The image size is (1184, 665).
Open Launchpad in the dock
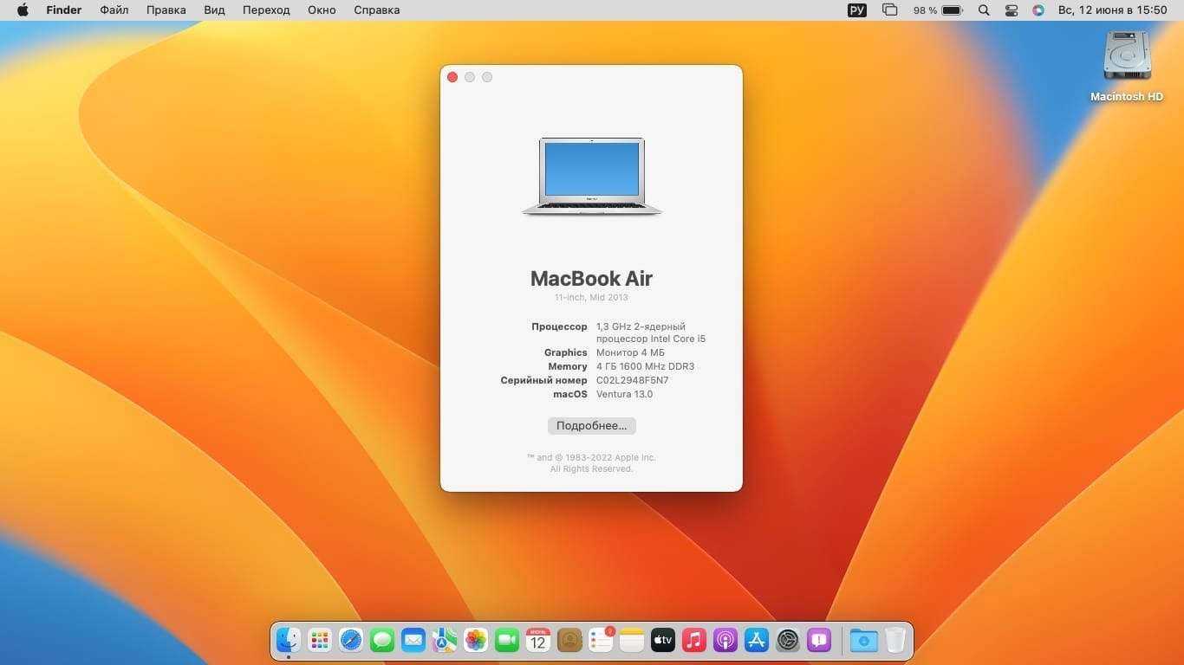(x=320, y=640)
